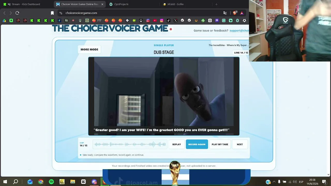Open the notification center icon
This screenshot has height=186, width=331.
tap(324, 182)
